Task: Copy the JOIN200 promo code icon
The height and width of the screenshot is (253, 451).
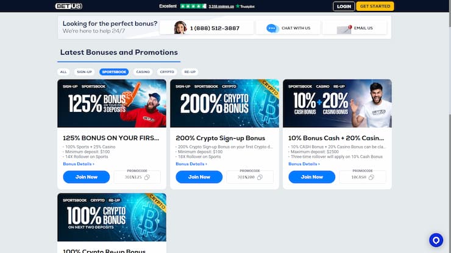Action: pos(260,178)
